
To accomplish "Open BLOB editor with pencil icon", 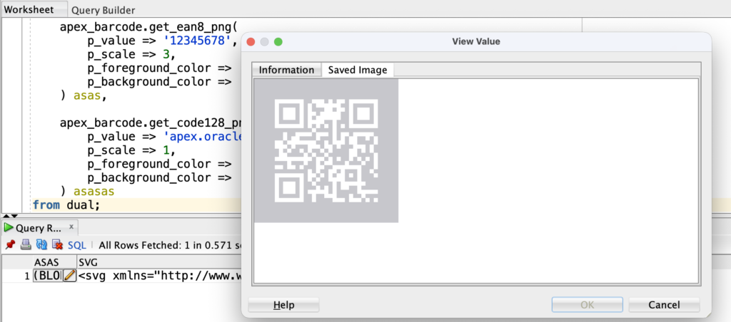I will (69, 276).
